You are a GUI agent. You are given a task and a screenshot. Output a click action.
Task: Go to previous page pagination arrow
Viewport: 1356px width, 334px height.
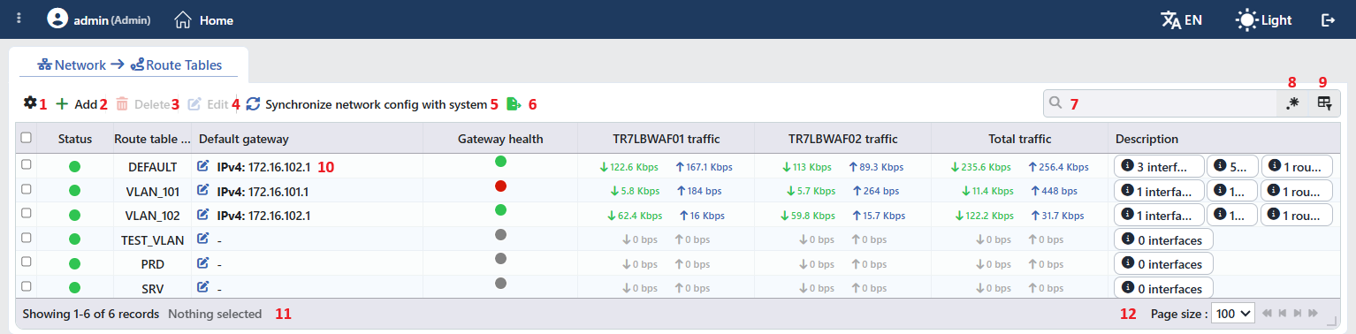click(1283, 314)
